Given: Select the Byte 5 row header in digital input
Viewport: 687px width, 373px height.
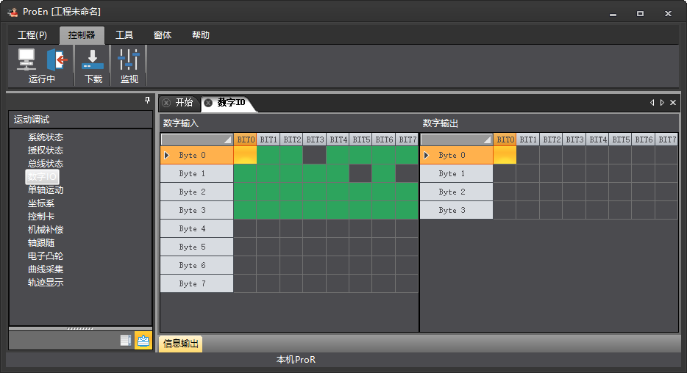Looking at the screenshot, I should [x=196, y=247].
